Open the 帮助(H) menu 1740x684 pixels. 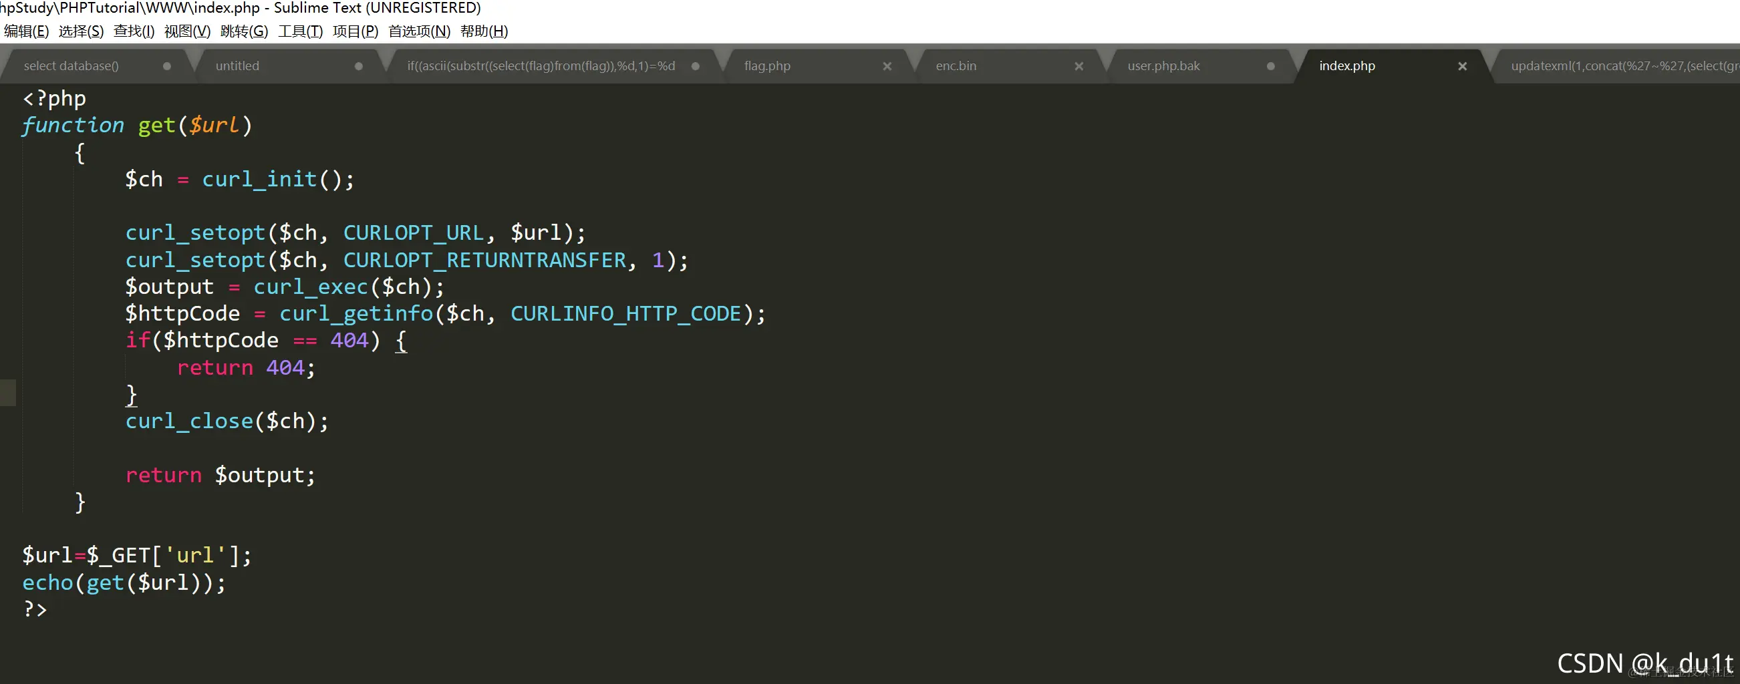(x=484, y=31)
